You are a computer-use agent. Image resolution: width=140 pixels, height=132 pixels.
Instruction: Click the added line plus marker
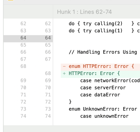click(64, 74)
